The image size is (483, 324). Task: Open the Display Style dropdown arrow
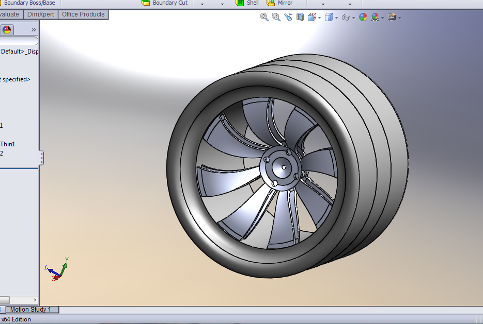[336, 17]
